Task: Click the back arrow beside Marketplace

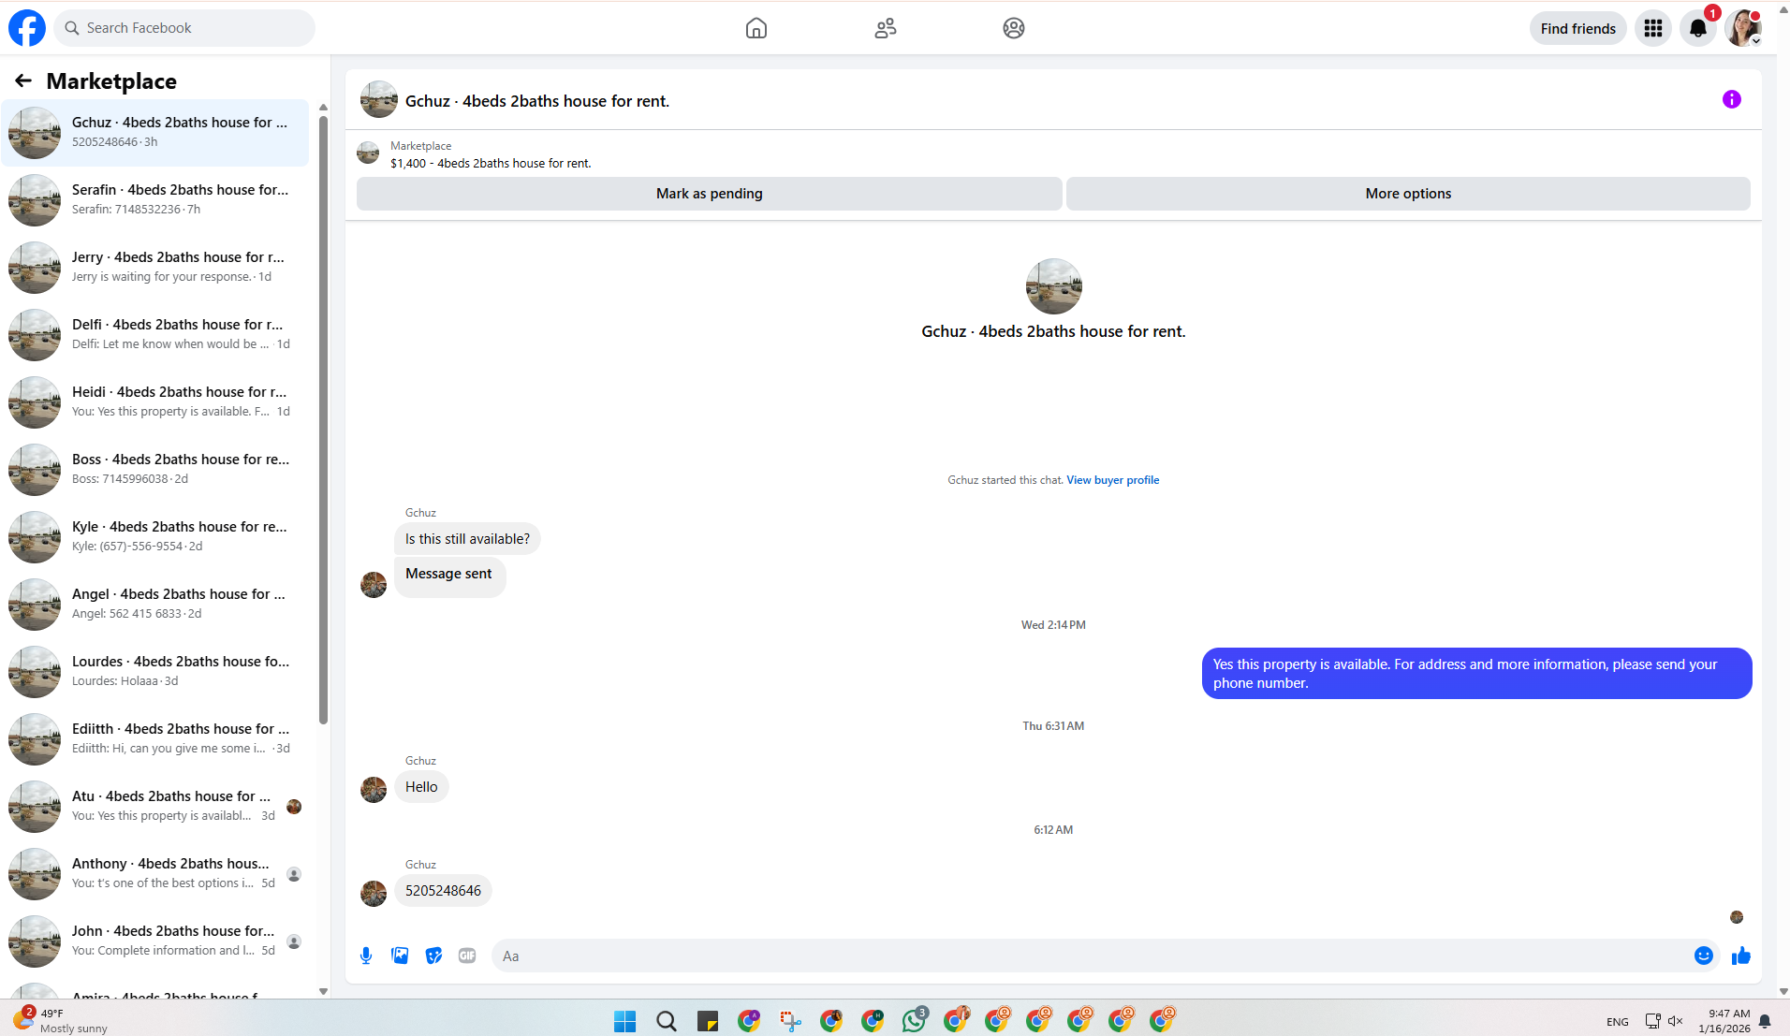Action: tap(23, 81)
